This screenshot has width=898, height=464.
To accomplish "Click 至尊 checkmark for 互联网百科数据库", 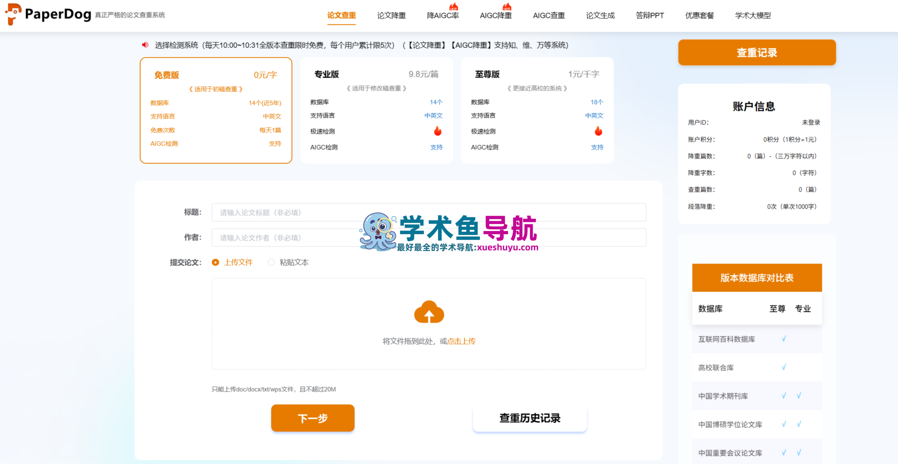I will (784, 339).
